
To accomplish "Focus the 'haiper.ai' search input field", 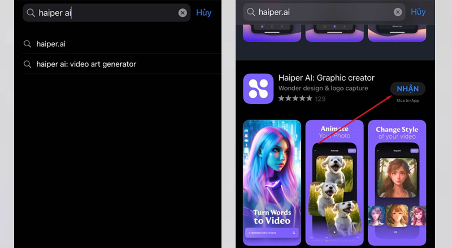I will [324, 12].
